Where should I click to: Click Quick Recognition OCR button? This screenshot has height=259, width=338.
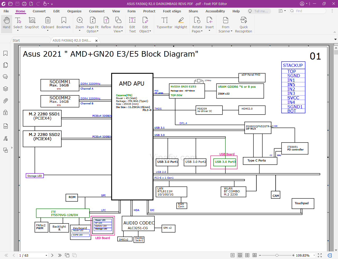(244, 24)
